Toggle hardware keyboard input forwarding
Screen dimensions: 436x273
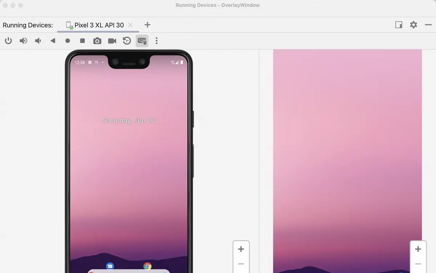pyautogui.click(x=142, y=41)
